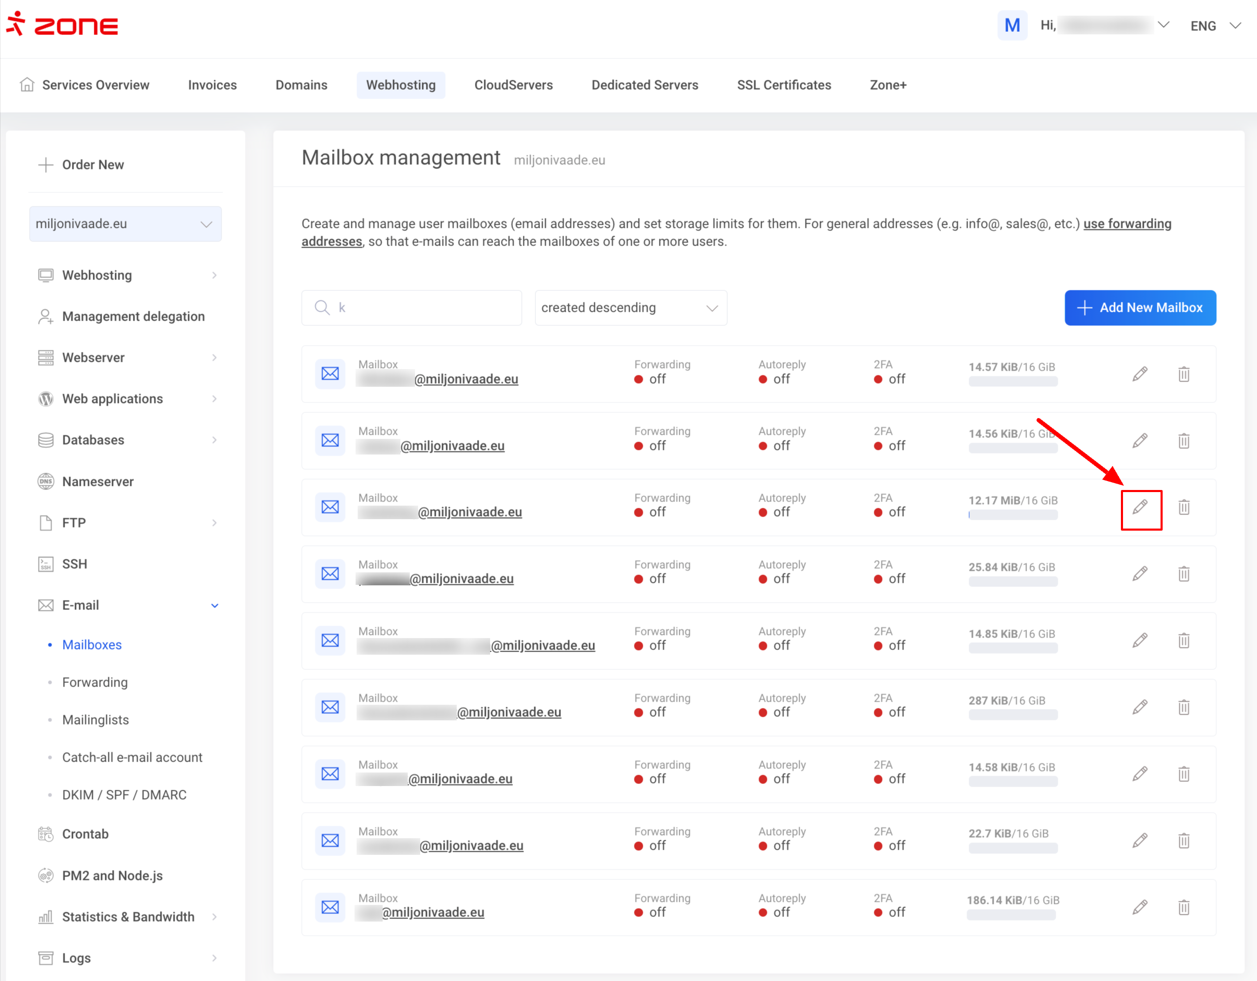Delete the 186.14 KiB mailbox via trash icon

pyautogui.click(x=1183, y=908)
